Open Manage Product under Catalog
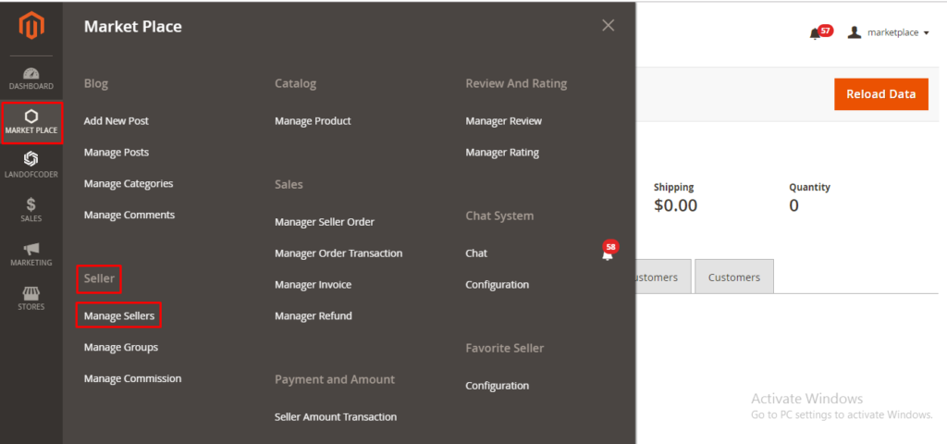 (x=313, y=121)
